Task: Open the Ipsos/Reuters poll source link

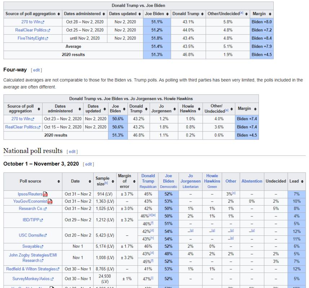Action: click(x=30, y=194)
